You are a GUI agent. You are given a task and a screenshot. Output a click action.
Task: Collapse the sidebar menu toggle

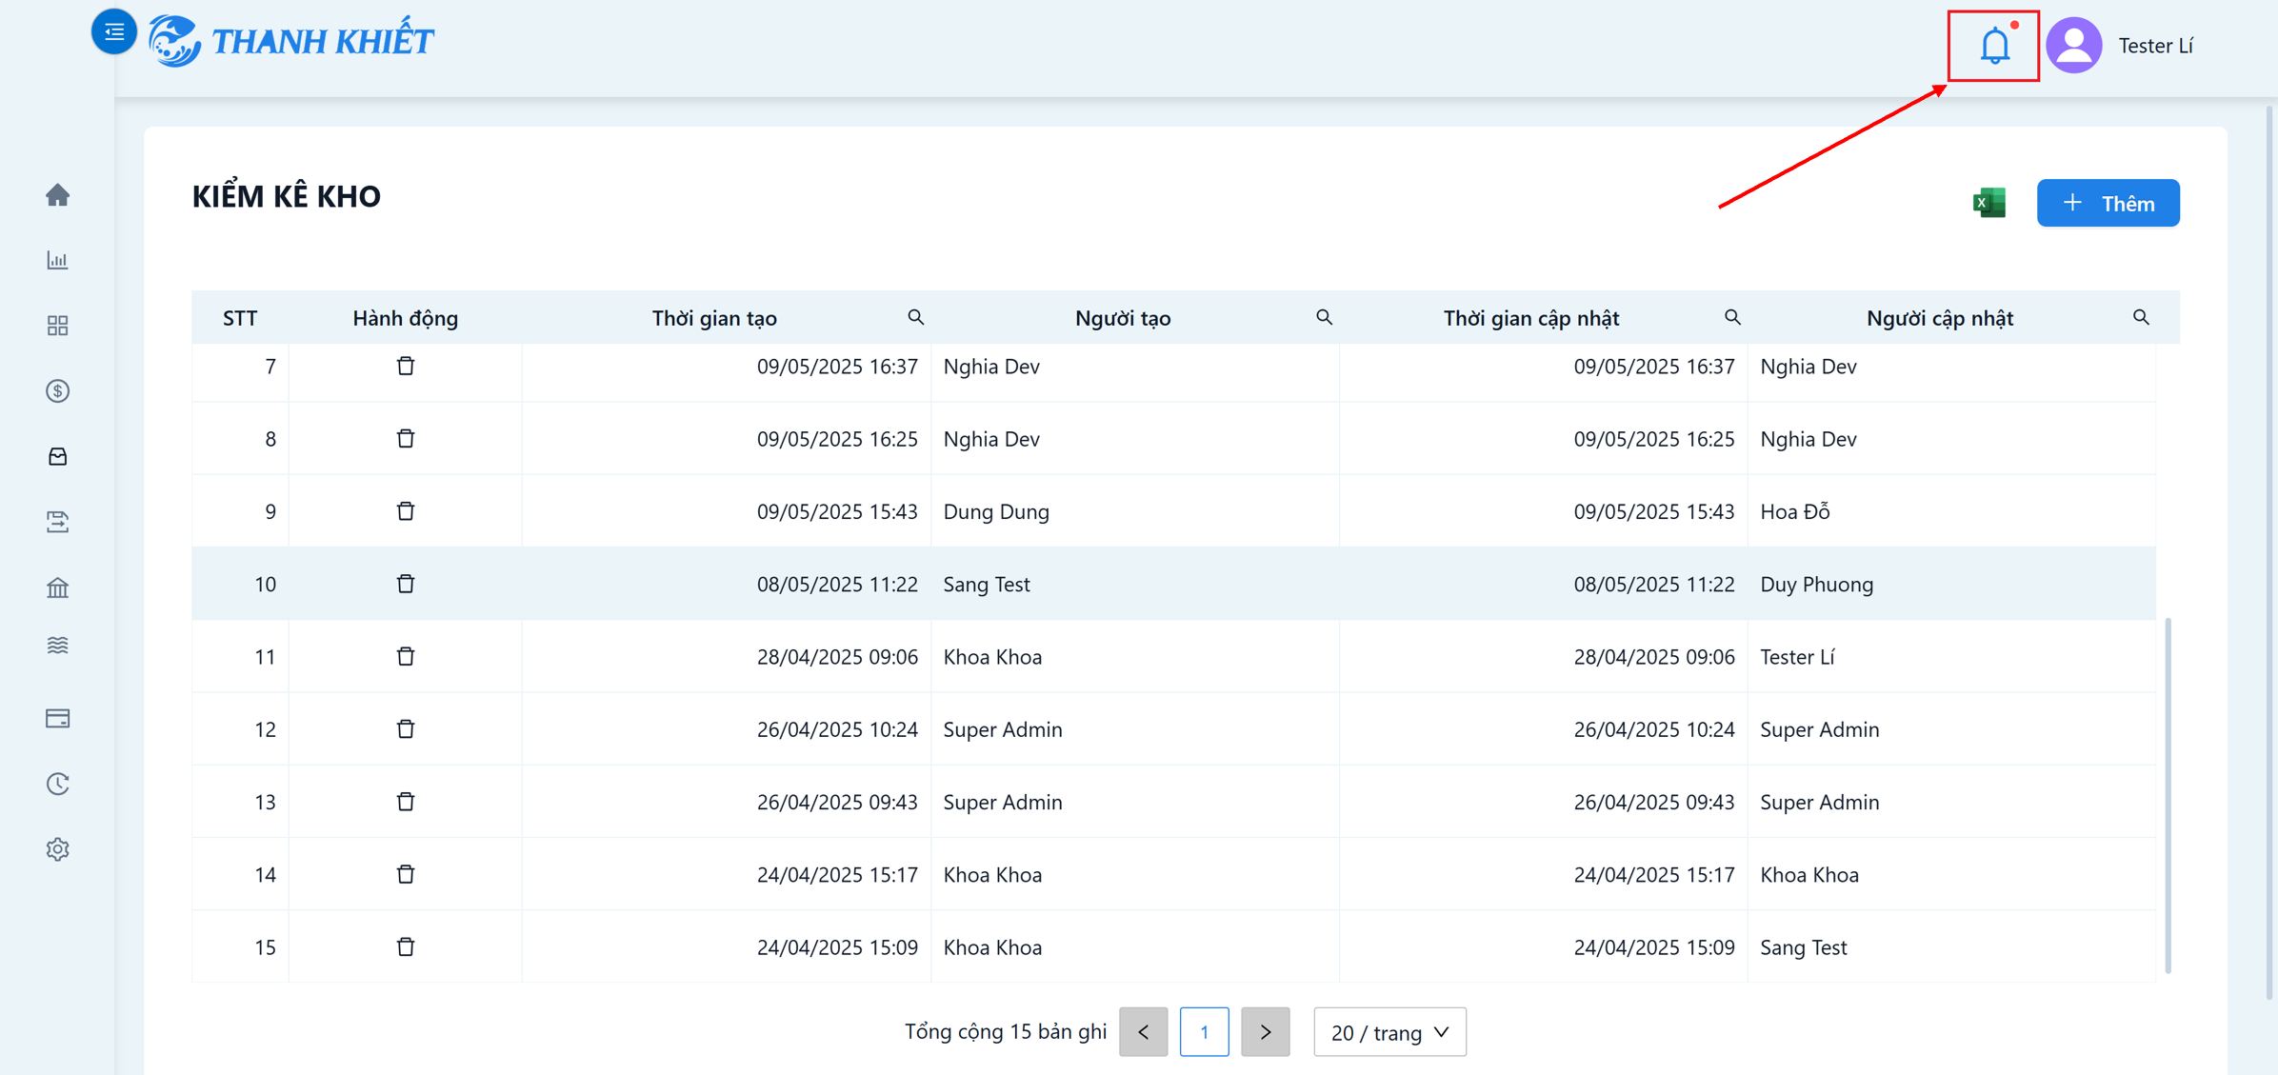[114, 32]
